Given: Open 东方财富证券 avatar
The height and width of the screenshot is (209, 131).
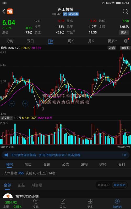Looking at the screenshot, I should coord(8,196).
